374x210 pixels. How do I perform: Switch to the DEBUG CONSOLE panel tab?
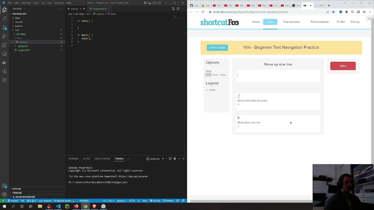102,159
